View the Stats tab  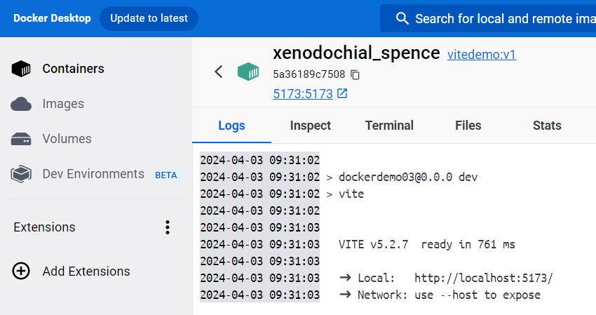coord(547,126)
